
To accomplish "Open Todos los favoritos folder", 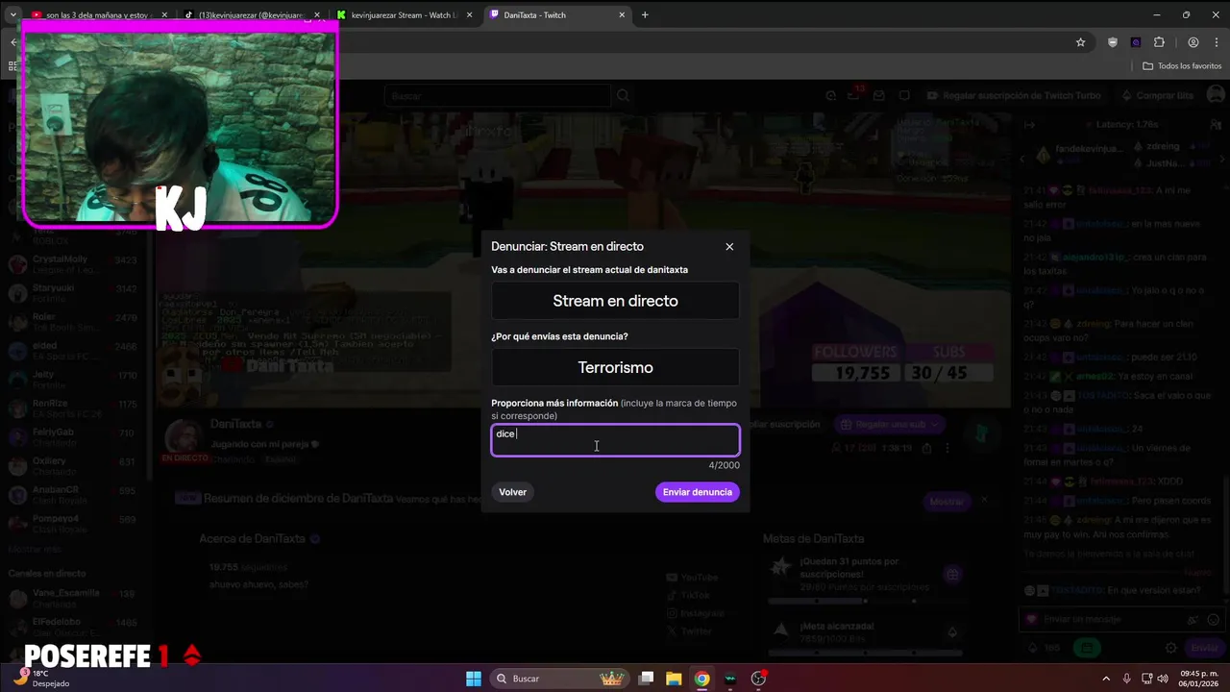I will [1182, 65].
